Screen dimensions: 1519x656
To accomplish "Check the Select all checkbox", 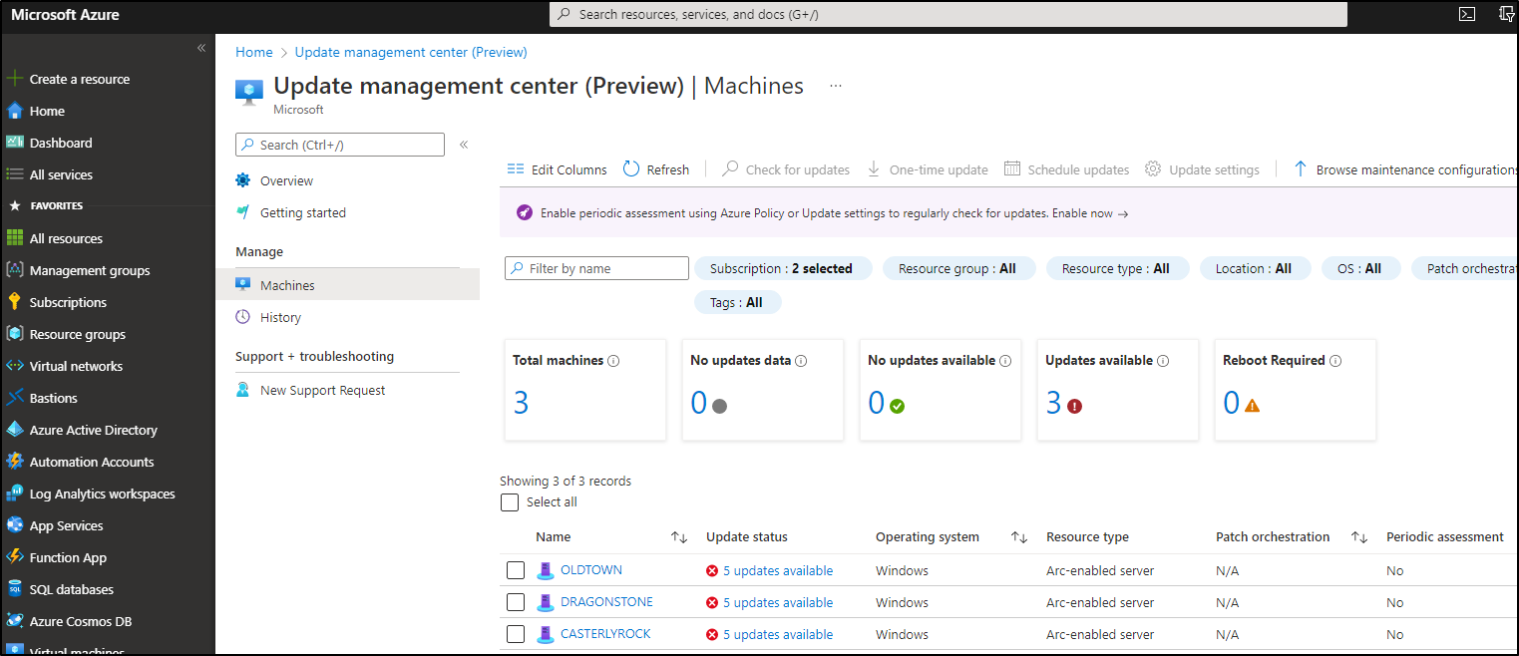I will point(510,502).
